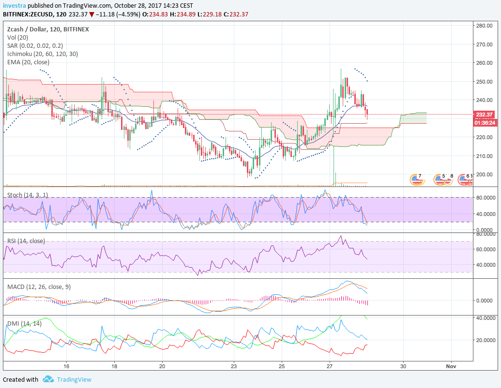Click the 20 date label on time axis

pos(162,366)
